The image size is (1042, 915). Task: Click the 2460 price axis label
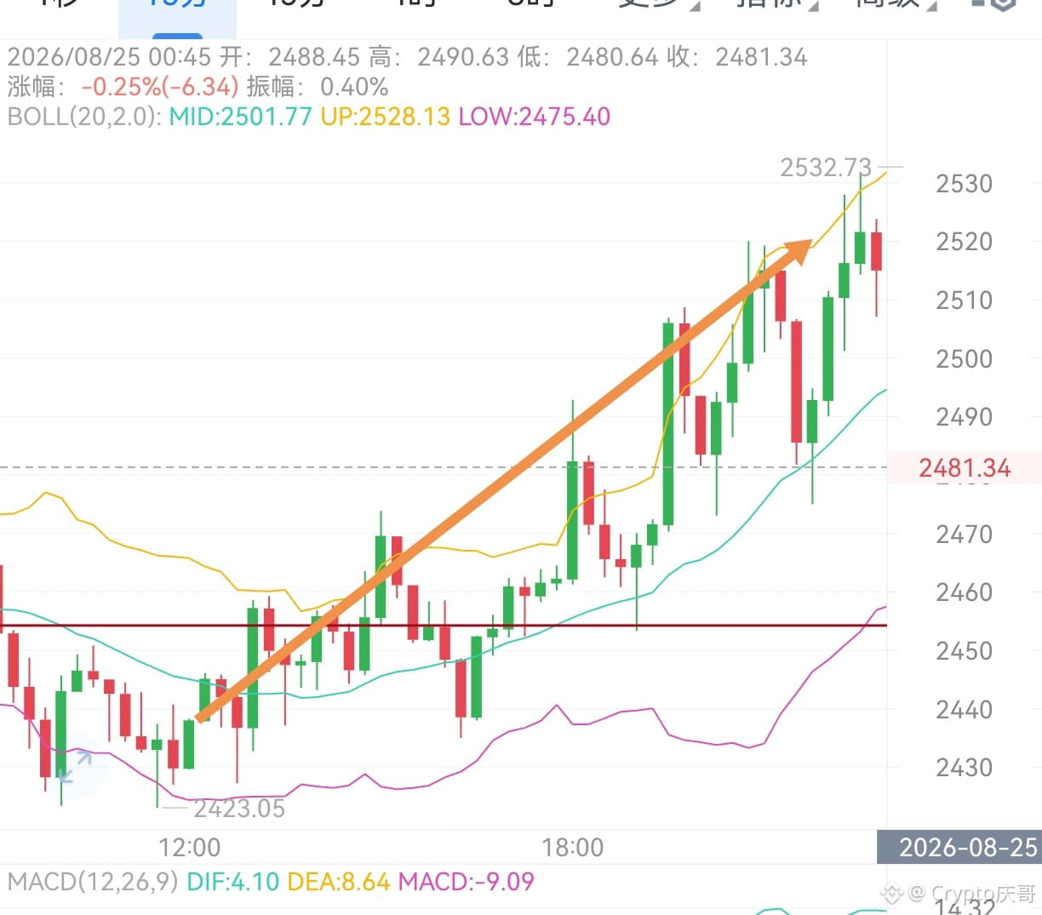tap(965, 592)
